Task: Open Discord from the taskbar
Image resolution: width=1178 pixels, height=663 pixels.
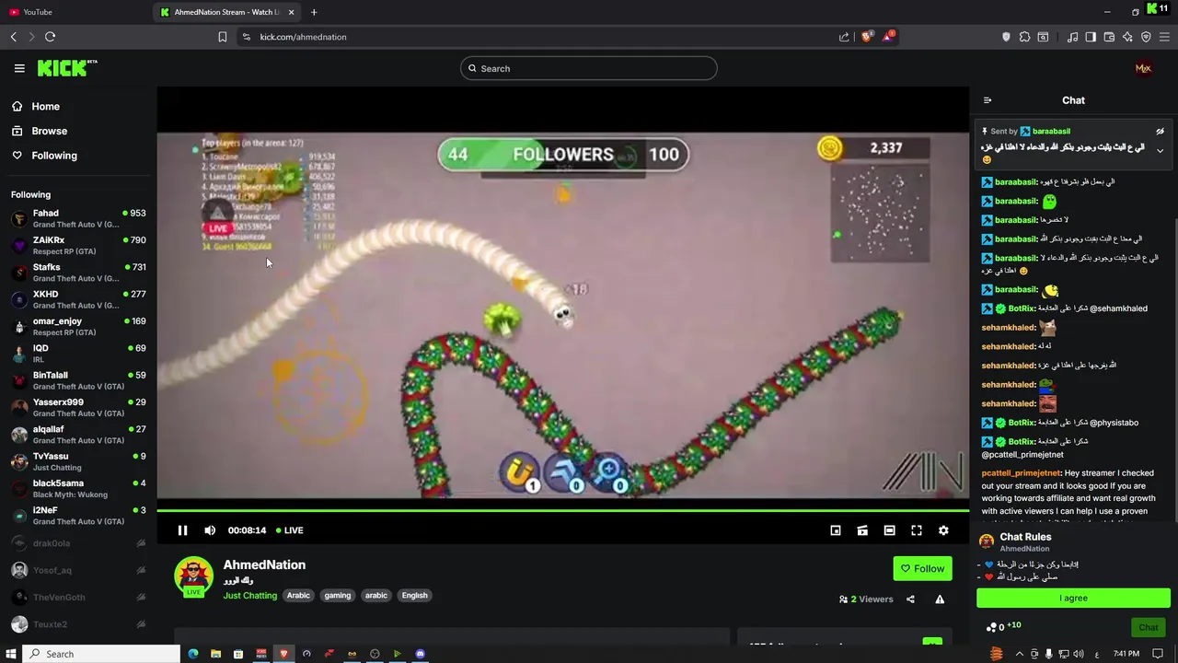Action: click(x=420, y=654)
